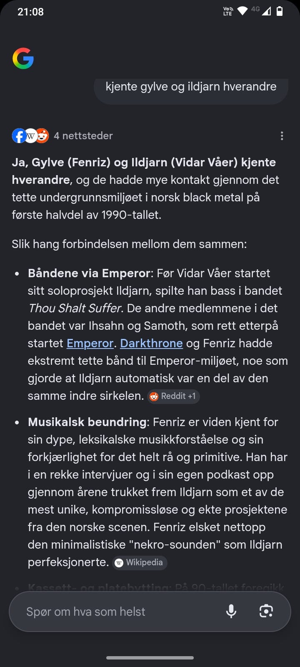Open the three-dot options menu

[282, 136]
